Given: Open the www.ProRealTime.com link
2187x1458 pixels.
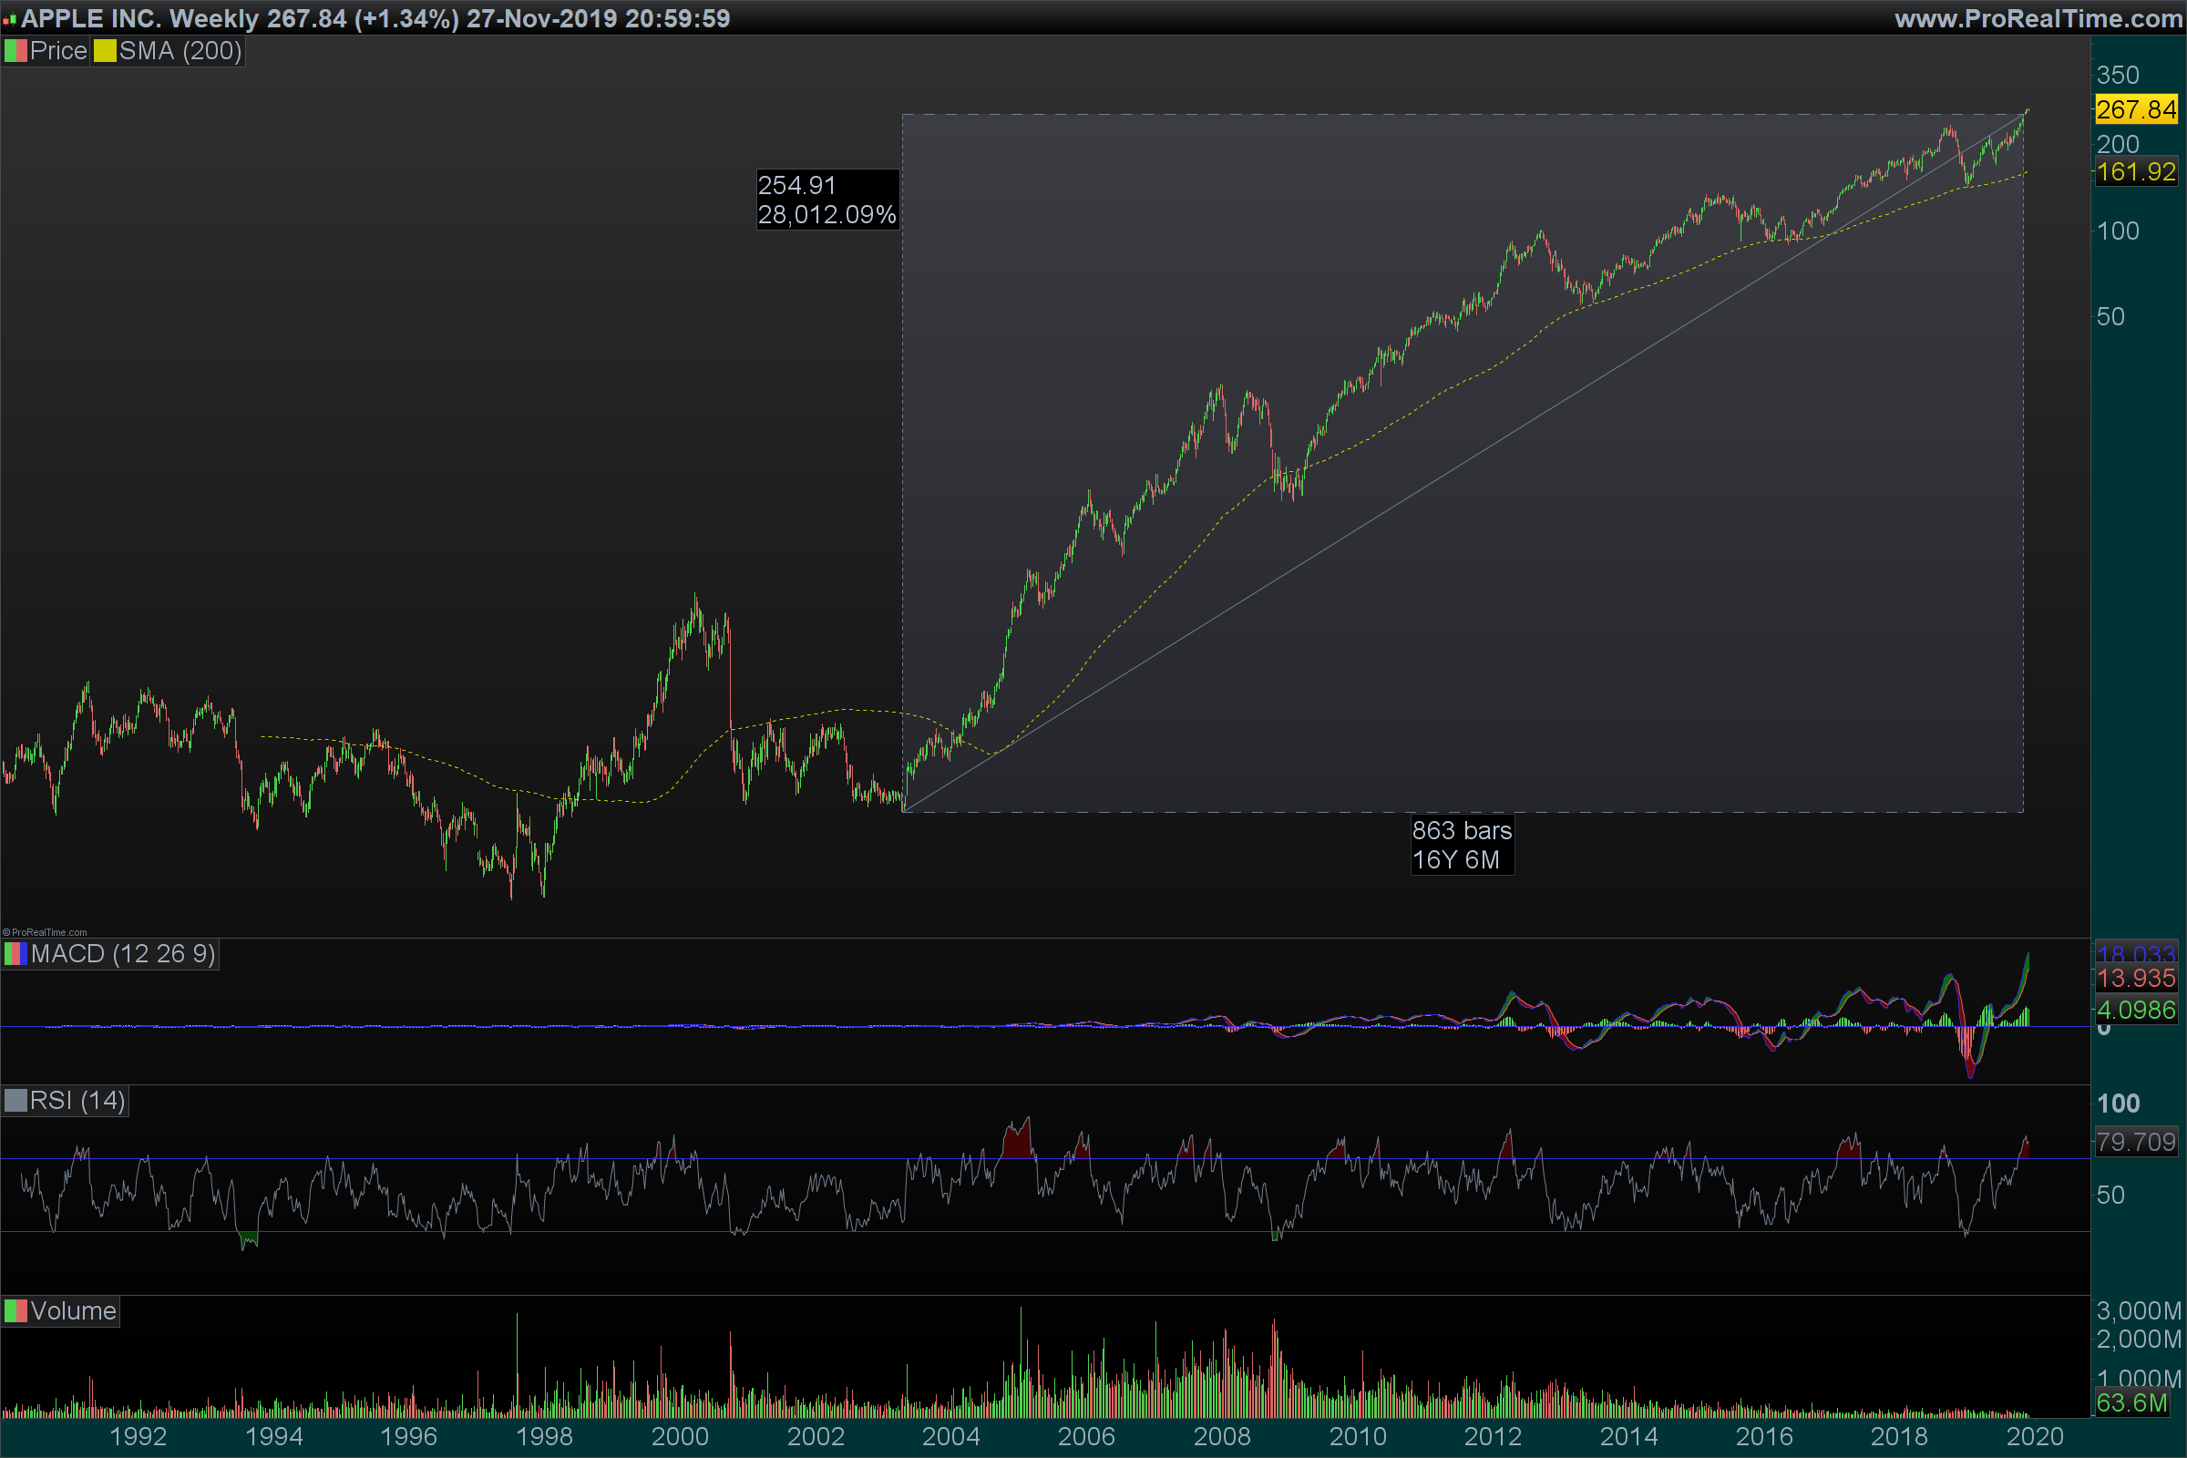Looking at the screenshot, I should (x=2038, y=18).
